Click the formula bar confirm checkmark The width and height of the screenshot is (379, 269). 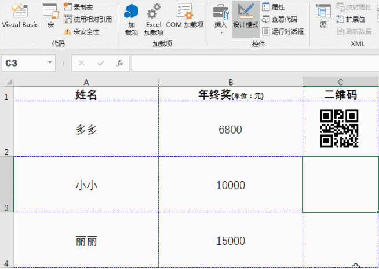[101, 63]
